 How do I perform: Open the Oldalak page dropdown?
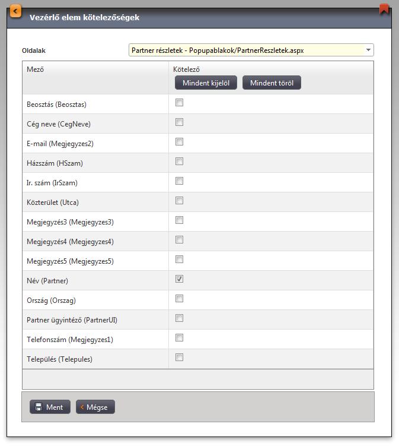pyautogui.click(x=251, y=50)
